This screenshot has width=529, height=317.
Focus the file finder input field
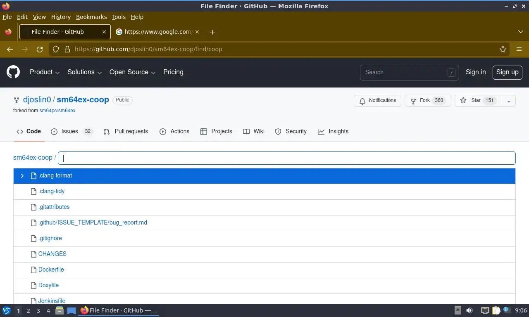(x=287, y=158)
